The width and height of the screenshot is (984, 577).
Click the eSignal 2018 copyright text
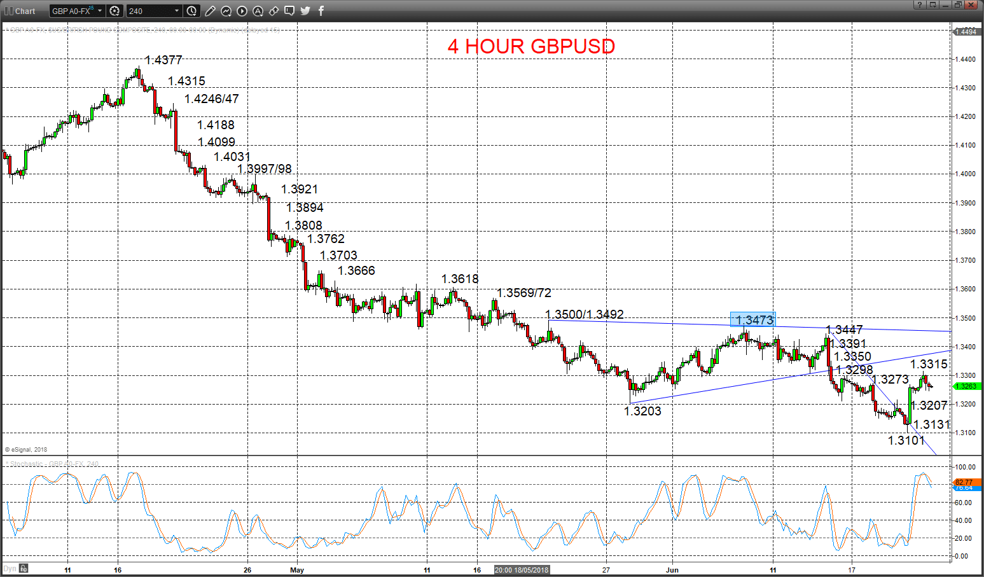pyautogui.click(x=26, y=450)
